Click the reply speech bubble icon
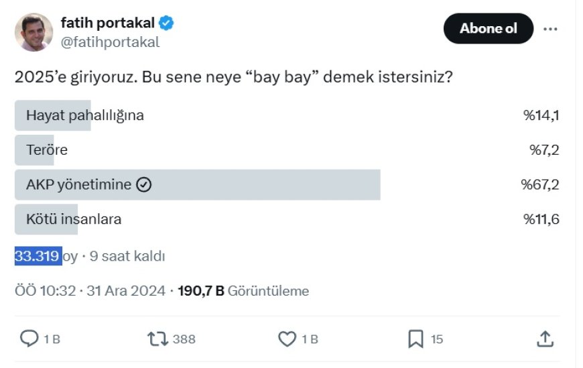This screenshot has width=583, height=368. click(x=29, y=339)
